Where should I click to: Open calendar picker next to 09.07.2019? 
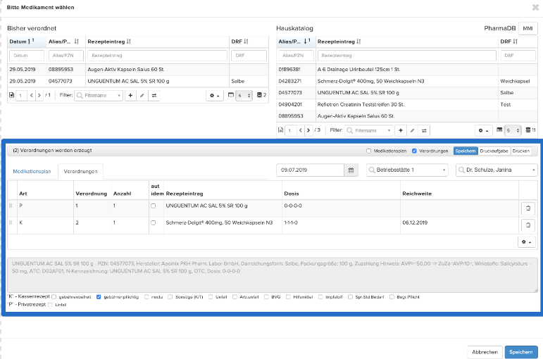[351, 170]
